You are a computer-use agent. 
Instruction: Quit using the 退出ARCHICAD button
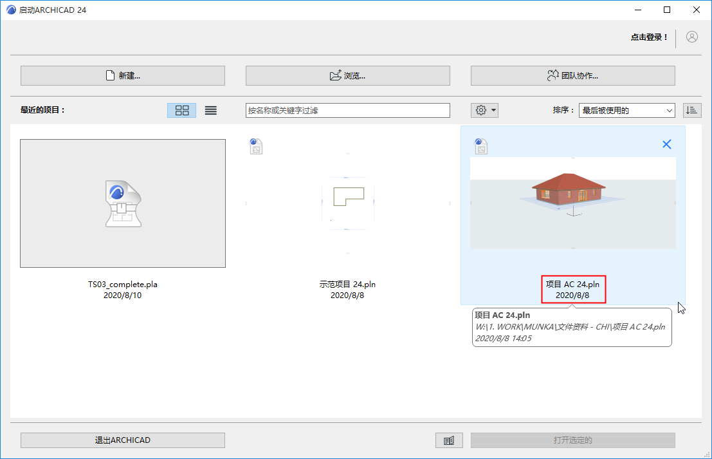pyautogui.click(x=122, y=440)
